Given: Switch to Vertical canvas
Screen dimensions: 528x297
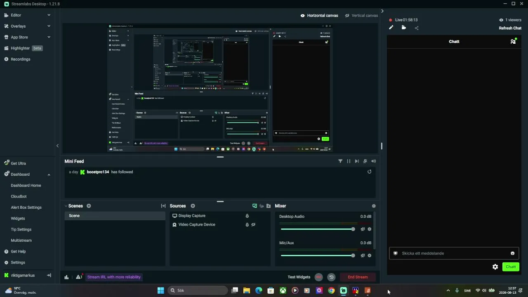Looking at the screenshot, I should pyautogui.click(x=361, y=15).
